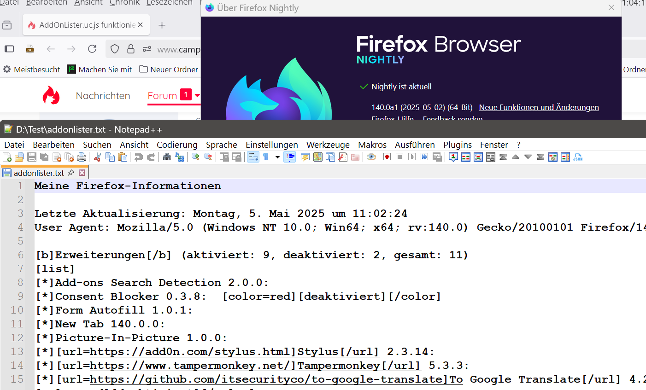Click the Nachrichten navigation link
This screenshot has width=646, height=390.
point(103,96)
